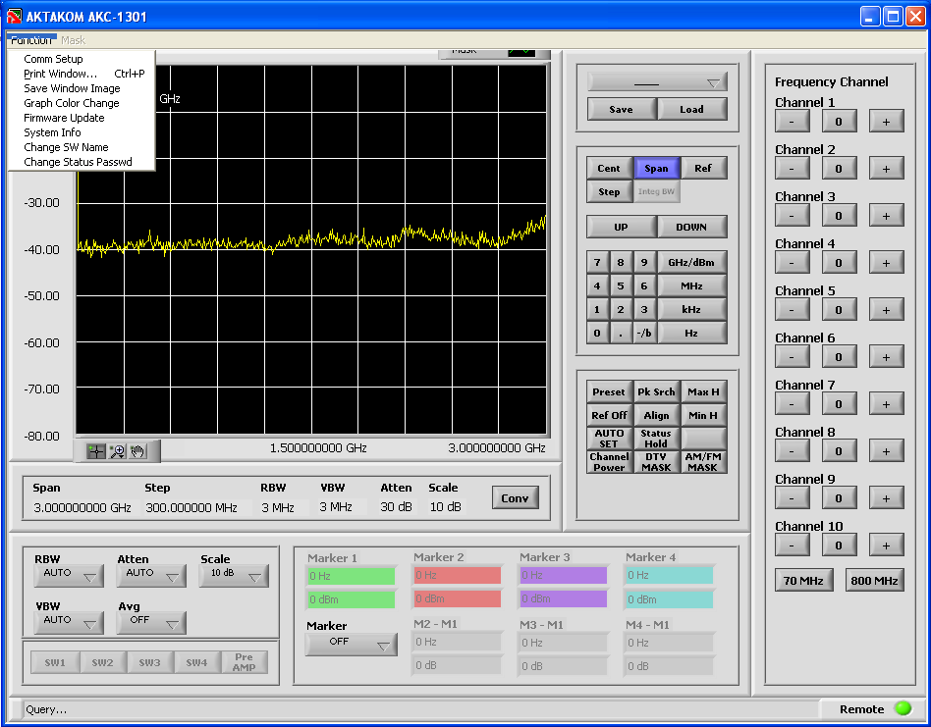Screen dimensions: 931x727
Task: Click the green Marker 1 frequency field
Action: (351, 576)
